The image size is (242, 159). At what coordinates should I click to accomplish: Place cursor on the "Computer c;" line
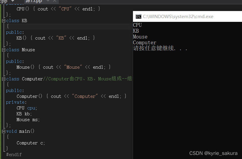pyautogui.click(x=31, y=143)
